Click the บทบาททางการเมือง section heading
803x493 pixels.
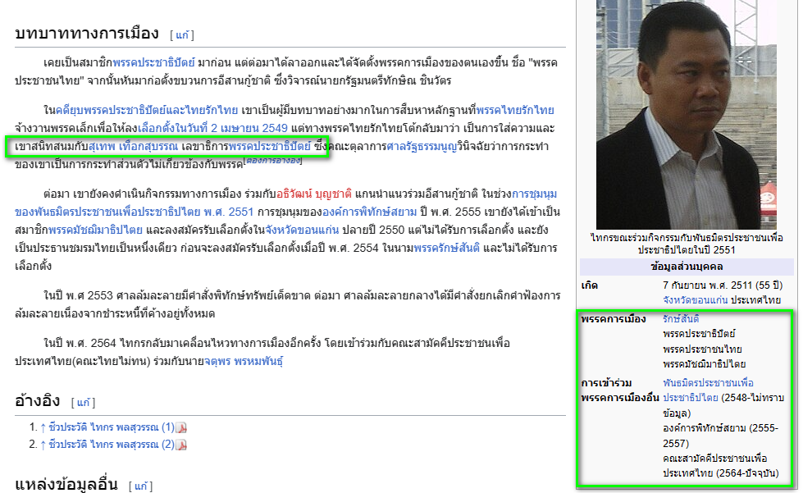coord(87,34)
